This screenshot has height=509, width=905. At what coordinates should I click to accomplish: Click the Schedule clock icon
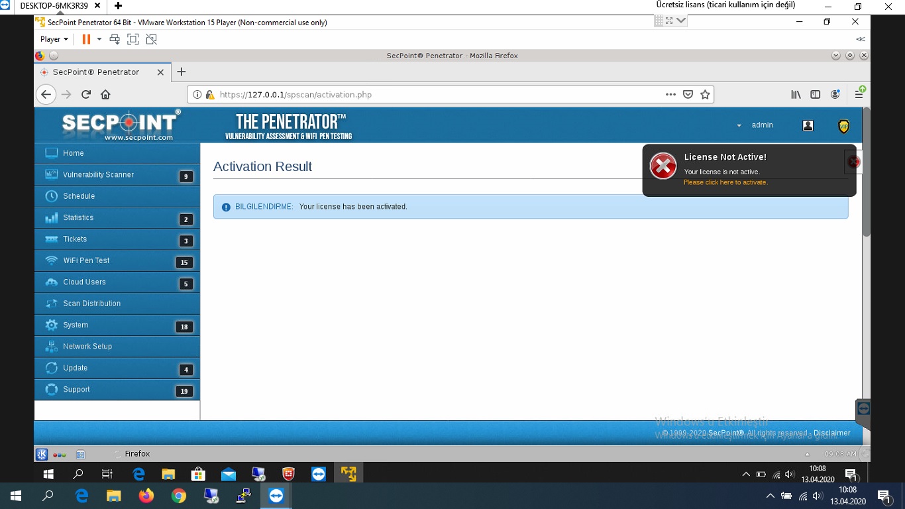pyautogui.click(x=51, y=196)
